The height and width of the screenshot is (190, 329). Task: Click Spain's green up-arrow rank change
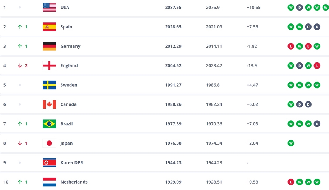(x=20, y=26)
